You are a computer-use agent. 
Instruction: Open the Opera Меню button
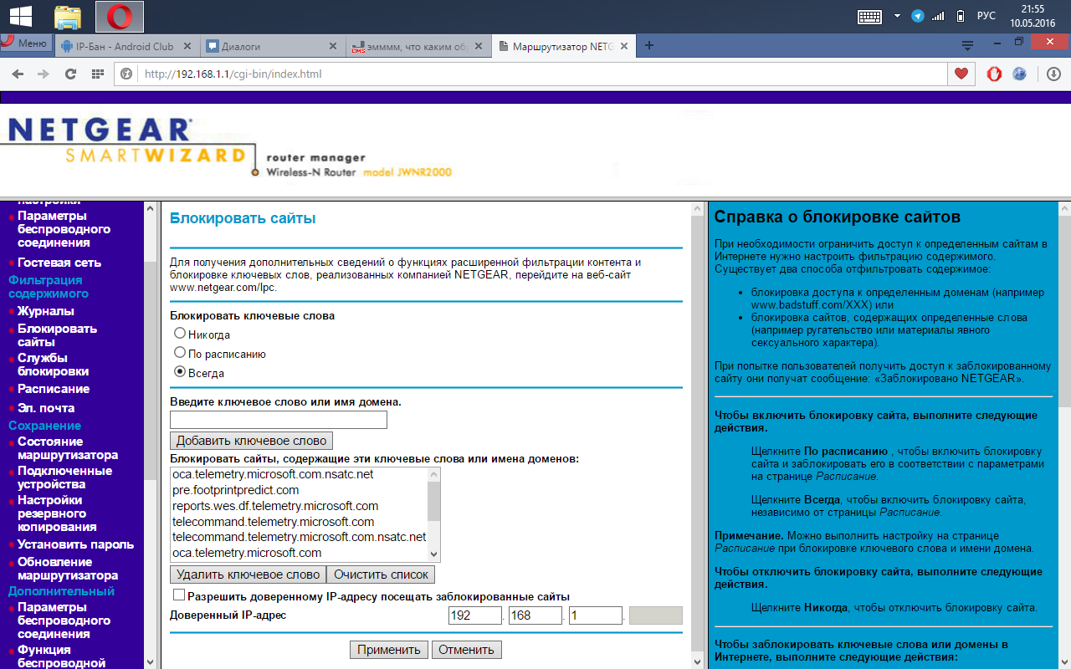[x=26, y=43]
